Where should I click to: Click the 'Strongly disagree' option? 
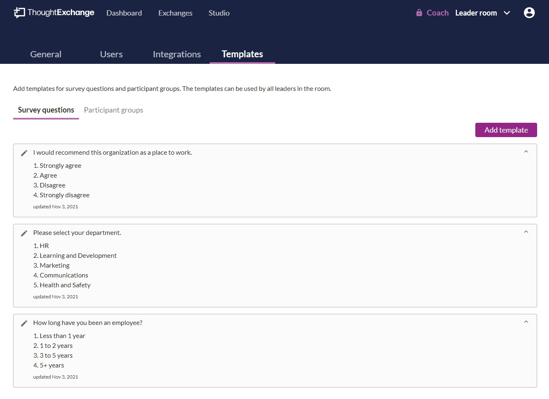point(61,195)
